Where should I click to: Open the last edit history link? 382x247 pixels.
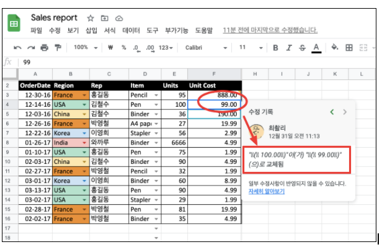pyautogui.click(x=270, y=30)
